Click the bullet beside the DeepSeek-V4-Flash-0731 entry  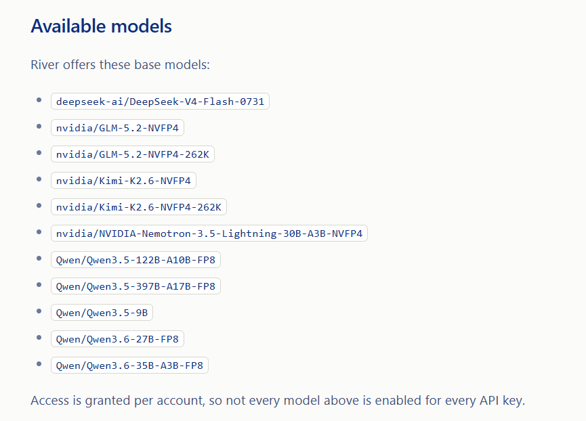[39, 99]
